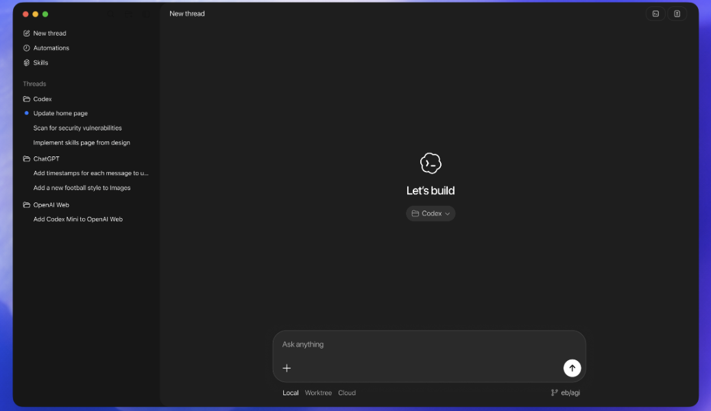Viewport: 711px width, 411px height.
Task: Click the top-right icon beside the terminal button
Action: (x=677, y=14)
